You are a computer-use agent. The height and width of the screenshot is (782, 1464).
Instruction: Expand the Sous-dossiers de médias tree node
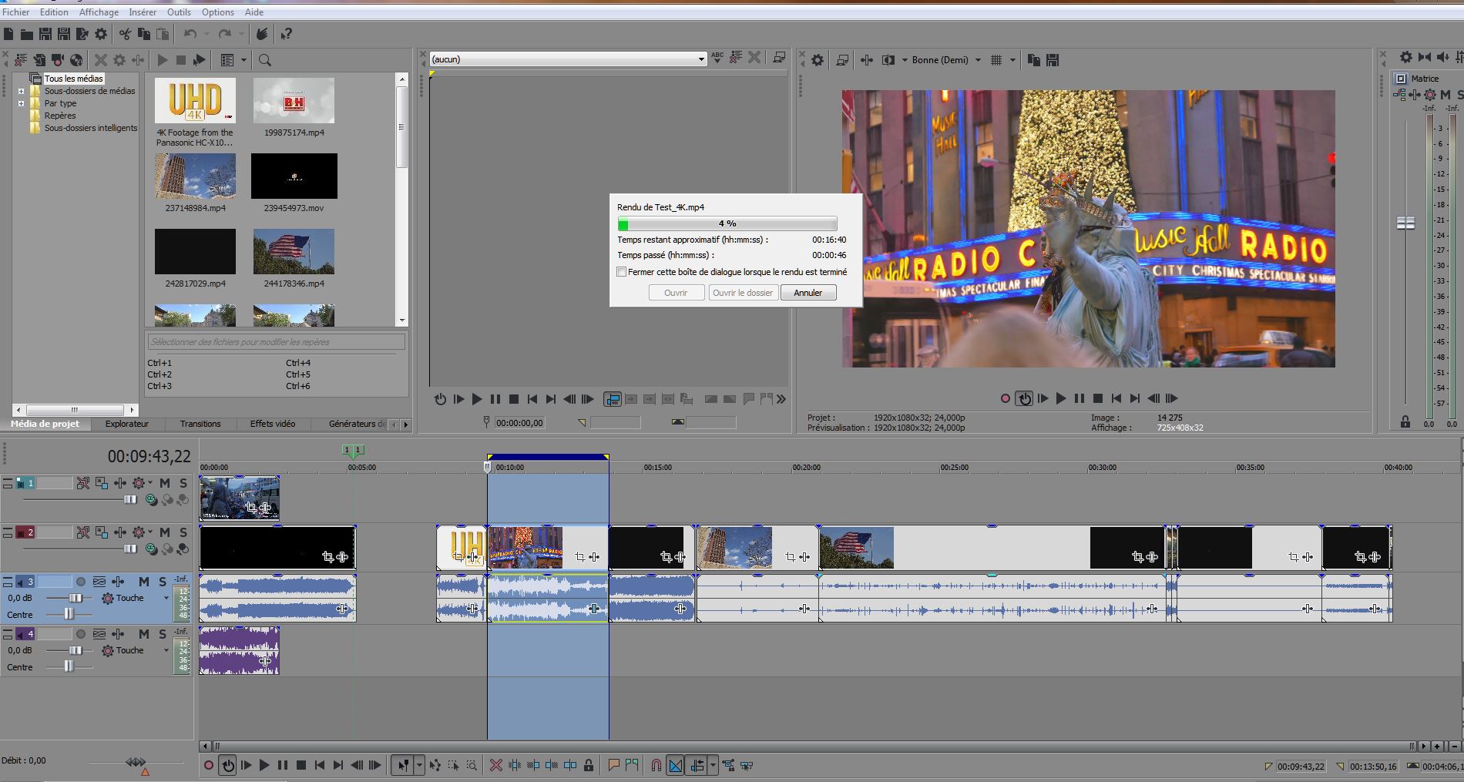pos(22,91)
